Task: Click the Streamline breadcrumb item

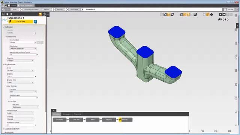Action: pos(74,9)
